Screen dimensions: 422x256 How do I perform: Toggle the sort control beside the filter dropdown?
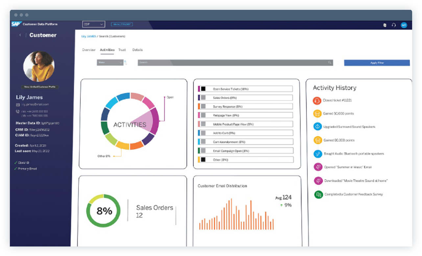(x=125, y=62)
